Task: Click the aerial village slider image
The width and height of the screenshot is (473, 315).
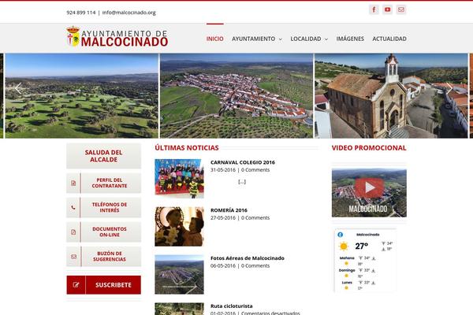Action: 236,96
